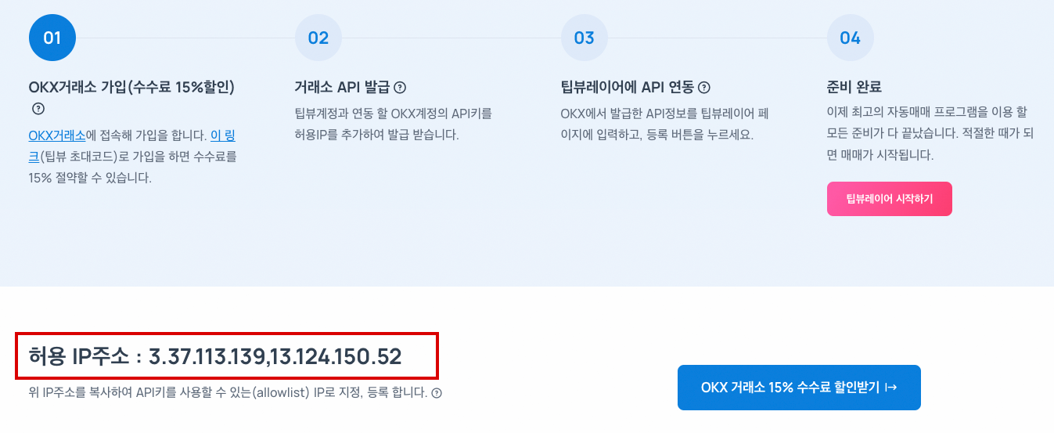Select step 01 circle

click(x=52, y=38)
